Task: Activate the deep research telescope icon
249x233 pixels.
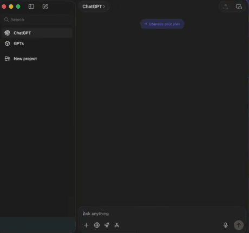Action: [x=107, y=225]
